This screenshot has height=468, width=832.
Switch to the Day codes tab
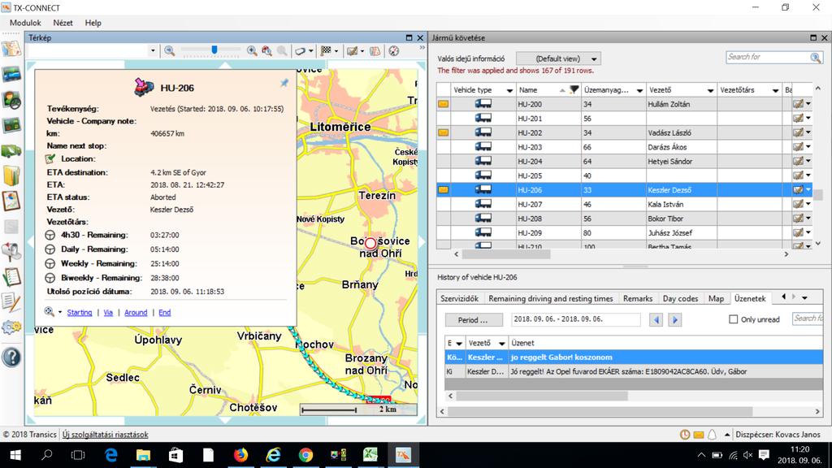point(680,298)
